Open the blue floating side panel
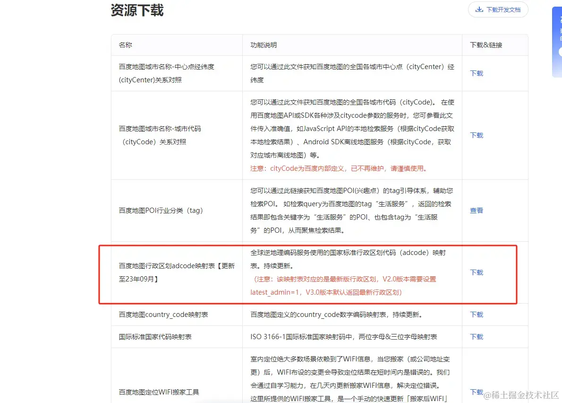The image size is (562, 403). [557, 42]
